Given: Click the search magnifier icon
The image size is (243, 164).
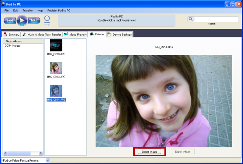Looking at the screenshot, I should tap(190, 19).
